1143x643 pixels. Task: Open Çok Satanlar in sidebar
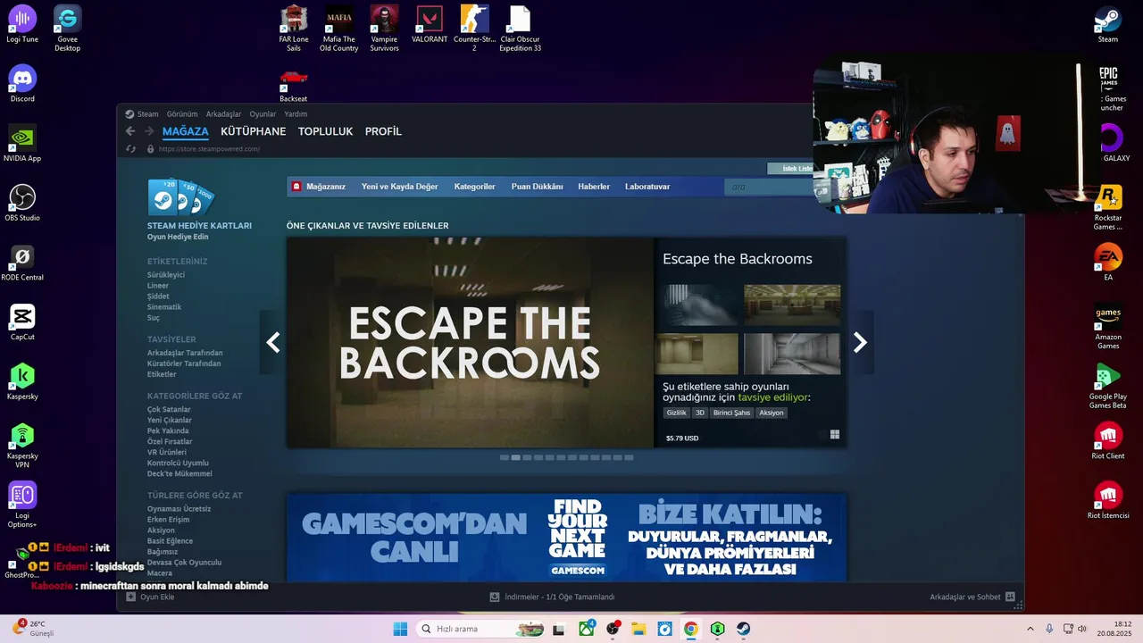pos(169,410)
